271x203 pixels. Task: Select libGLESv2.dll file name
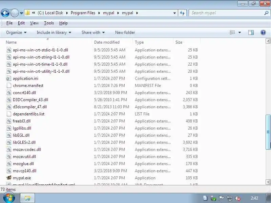pyautogui.click(x=24, y=142)
